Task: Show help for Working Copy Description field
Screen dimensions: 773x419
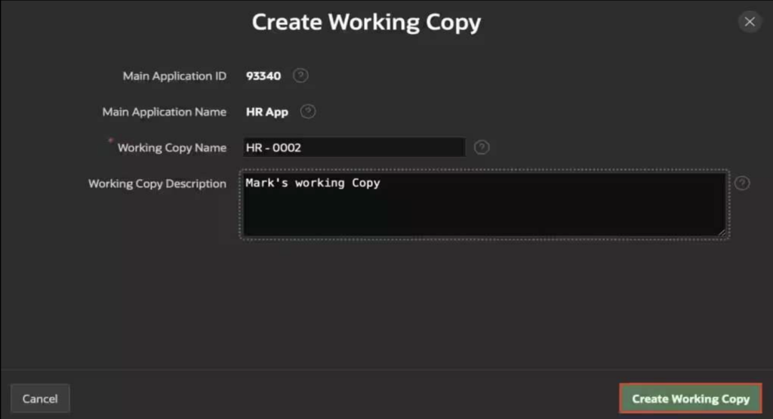Action: click(742, 183)
